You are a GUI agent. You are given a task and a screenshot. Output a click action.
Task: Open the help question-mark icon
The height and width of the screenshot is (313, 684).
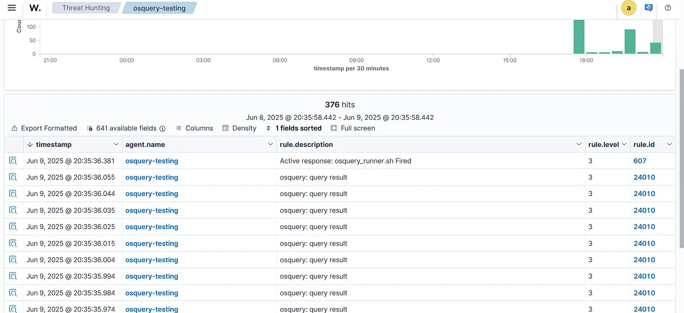tap(668, 8)
